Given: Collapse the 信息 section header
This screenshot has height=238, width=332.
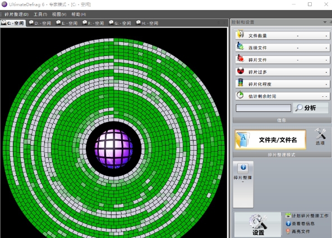Looking at the screenshot, I should [x=282, y=120].
